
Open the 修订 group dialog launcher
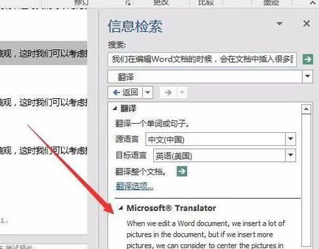tap(128, 3)
